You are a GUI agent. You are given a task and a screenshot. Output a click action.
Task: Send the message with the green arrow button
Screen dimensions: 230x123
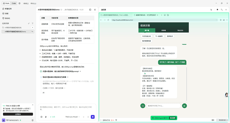pos(184,106)
